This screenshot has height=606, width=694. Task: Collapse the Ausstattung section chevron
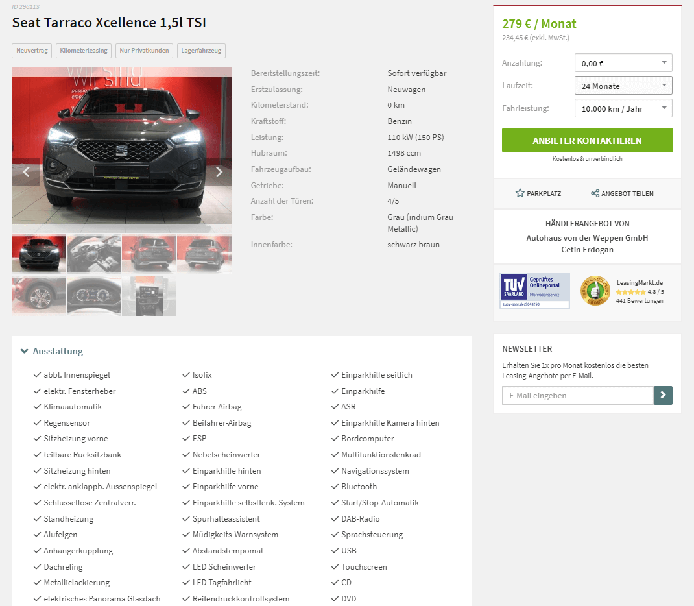click(x=25, y=351)
